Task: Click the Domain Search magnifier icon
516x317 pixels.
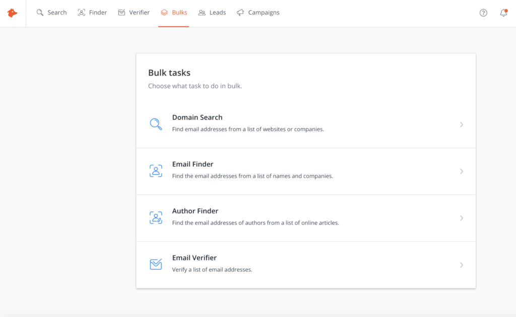Action: [156, 123]
